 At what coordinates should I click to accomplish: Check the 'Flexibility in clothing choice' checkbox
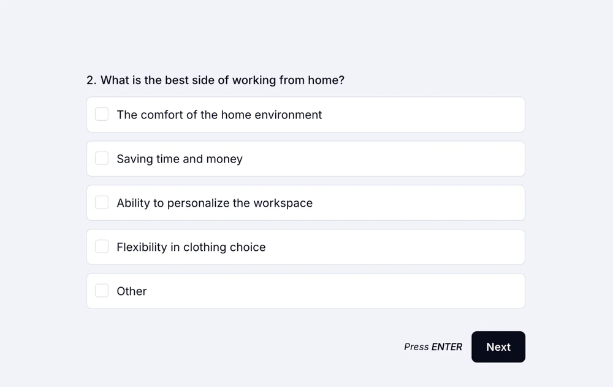click(102, 247)
